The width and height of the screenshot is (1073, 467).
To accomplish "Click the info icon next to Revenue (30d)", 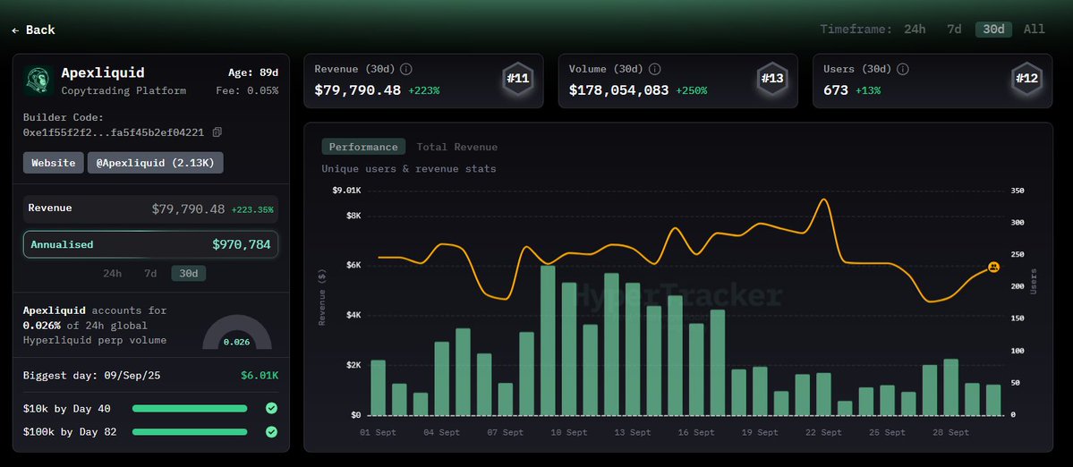I will (405, 69).
